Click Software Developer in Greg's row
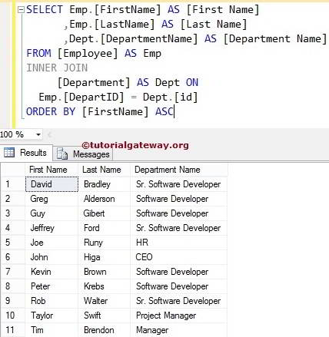 coord(179,199)
